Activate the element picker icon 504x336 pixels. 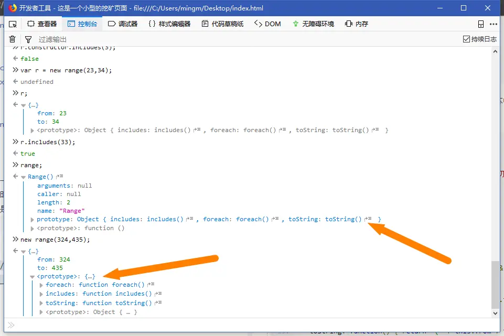(x=13, y=24)
